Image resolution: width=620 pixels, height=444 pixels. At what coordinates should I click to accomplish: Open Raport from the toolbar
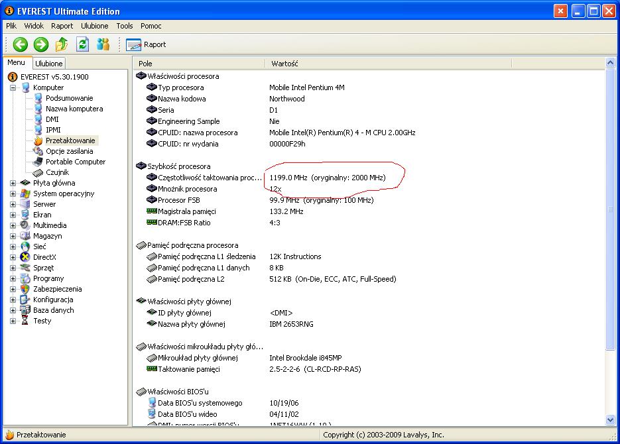point(147,44)
